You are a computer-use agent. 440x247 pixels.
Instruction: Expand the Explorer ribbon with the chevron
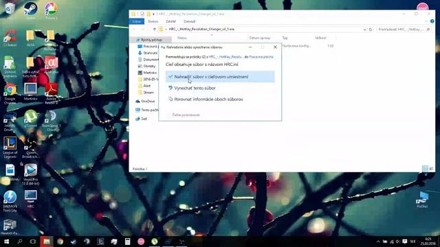(x=426, y=21)
